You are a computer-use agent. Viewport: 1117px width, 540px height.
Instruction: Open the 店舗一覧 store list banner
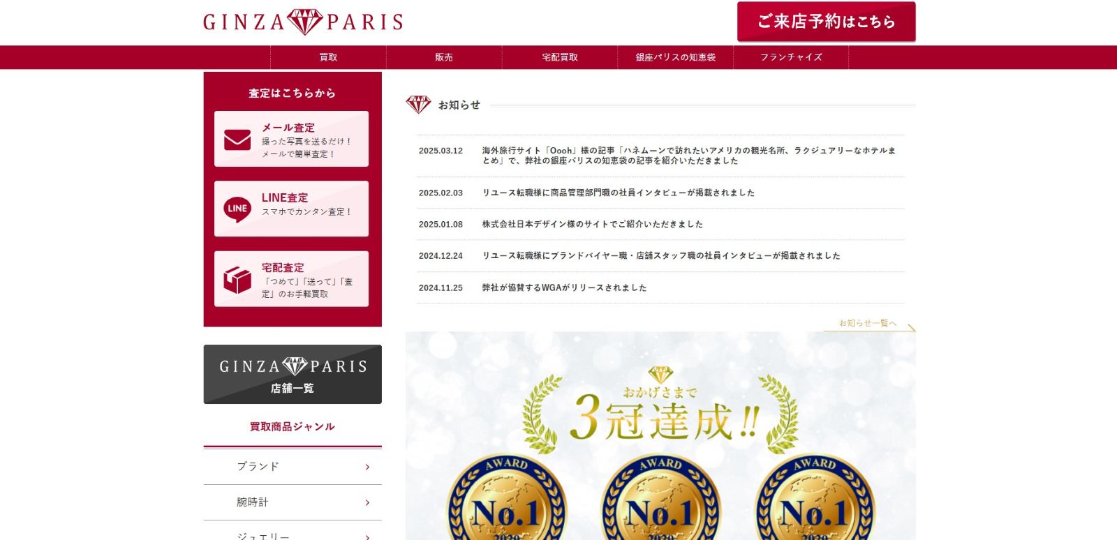click(x=293, y=374)
